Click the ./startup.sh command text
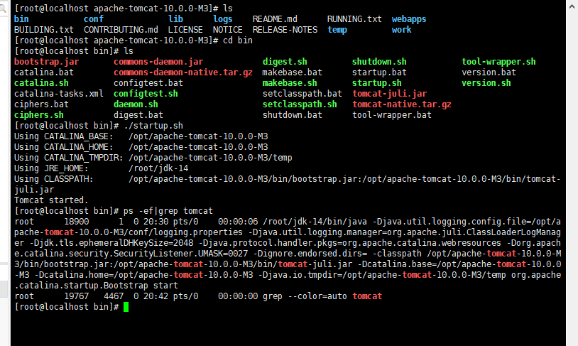 pyautogui.click(x=153, y=126)
